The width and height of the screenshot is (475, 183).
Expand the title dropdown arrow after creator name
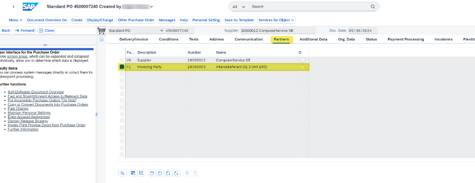pos(152,6)
